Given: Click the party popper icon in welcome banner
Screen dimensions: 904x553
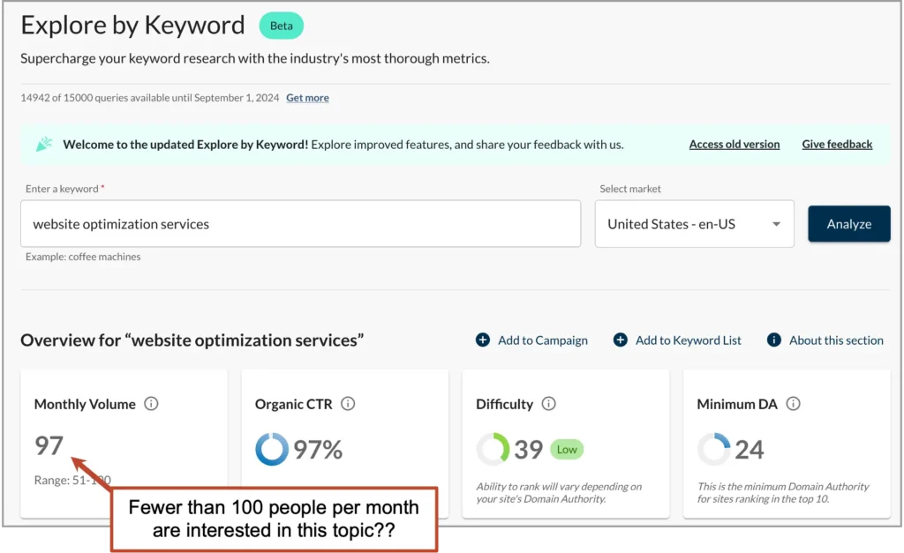Looking at the screenshot, I should pyautogui.click(x=44, y=143).
